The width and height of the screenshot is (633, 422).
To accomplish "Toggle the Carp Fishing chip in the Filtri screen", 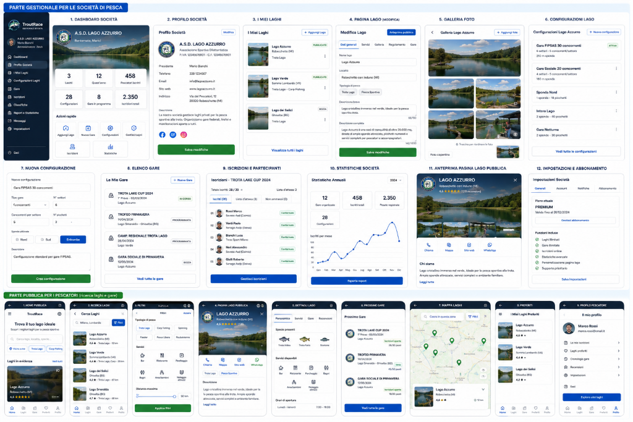I will (x=163, y=328).
